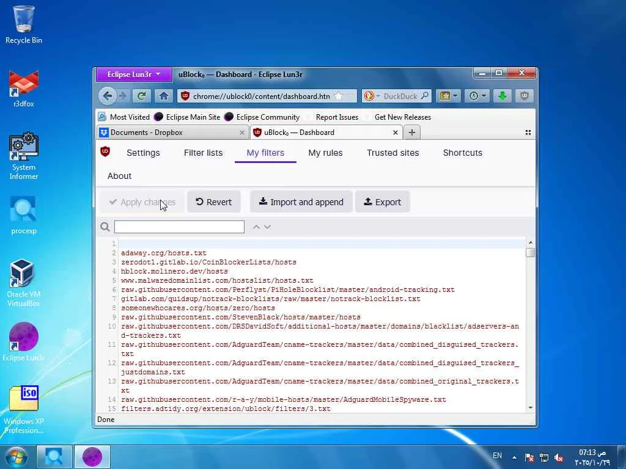
Task: Show all tabs with the grid icon
Action: 528,133
